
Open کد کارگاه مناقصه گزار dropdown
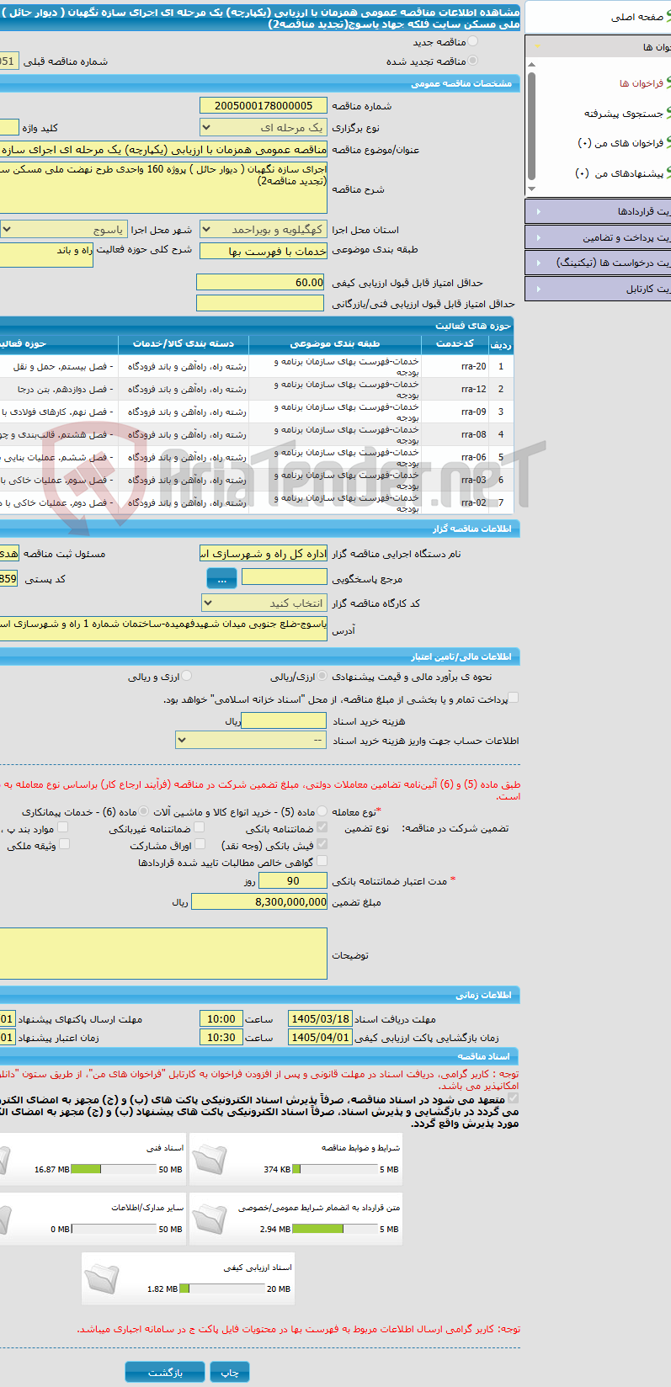pyautogui.click(x=264, y=603)
